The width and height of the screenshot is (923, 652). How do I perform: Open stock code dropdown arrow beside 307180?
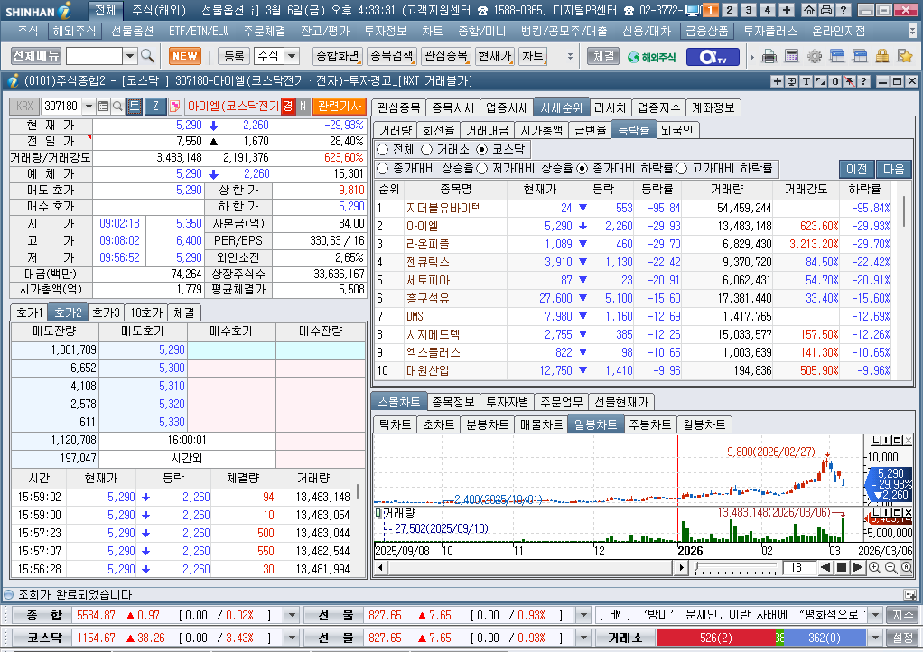click(89, 106)
